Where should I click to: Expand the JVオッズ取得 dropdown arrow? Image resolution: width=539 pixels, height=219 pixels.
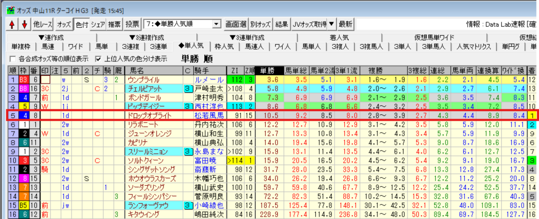332,24
